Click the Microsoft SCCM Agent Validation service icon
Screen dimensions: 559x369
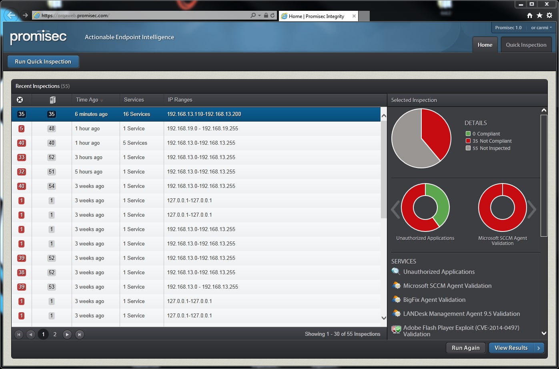coord(396,285)
